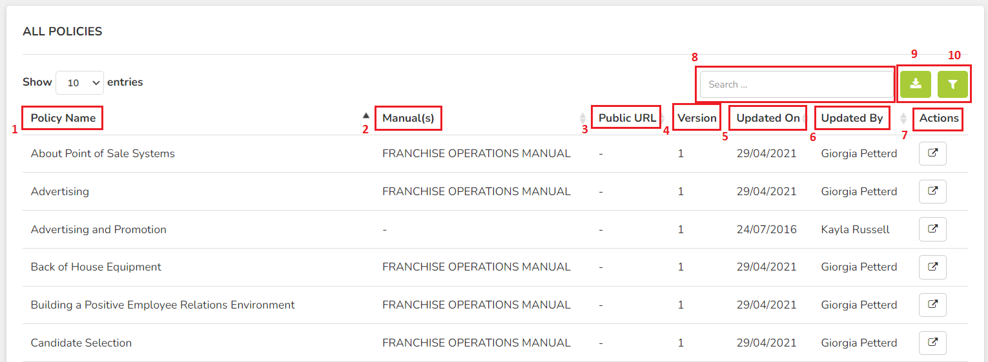Sort by the Public URL column
988x362 pixels.
(x=627, y=118)
